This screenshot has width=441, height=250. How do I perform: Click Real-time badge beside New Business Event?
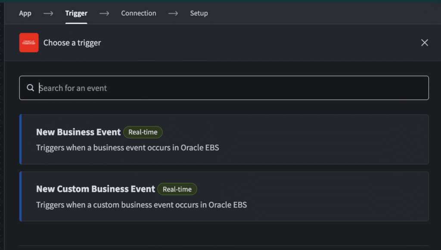[143, 132]
